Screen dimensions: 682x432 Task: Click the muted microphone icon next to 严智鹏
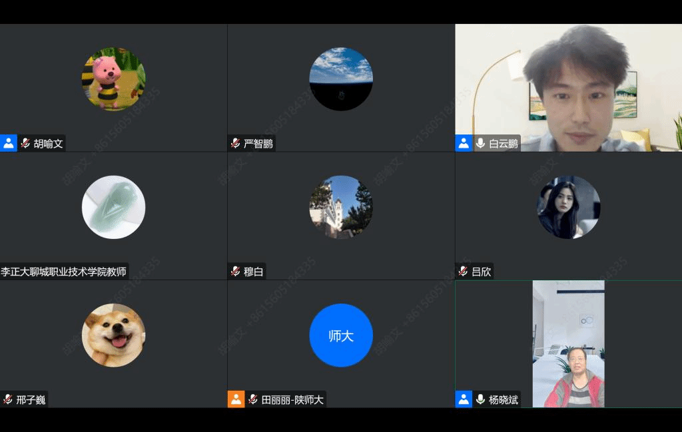[235, 143]
